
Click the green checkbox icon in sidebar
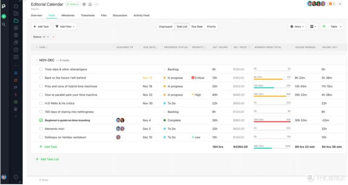[16, 102]
